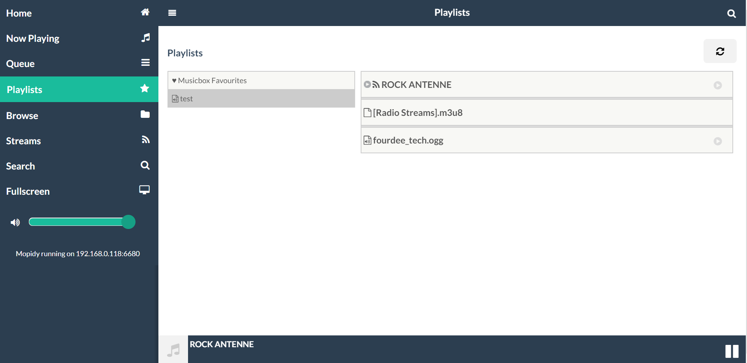Click the star icon next to Playlists

(144, 88)
